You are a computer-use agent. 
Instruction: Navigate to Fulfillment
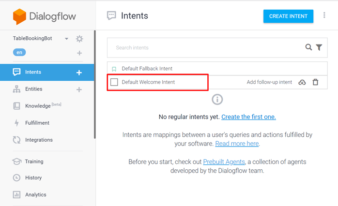(x=37, y=123)
